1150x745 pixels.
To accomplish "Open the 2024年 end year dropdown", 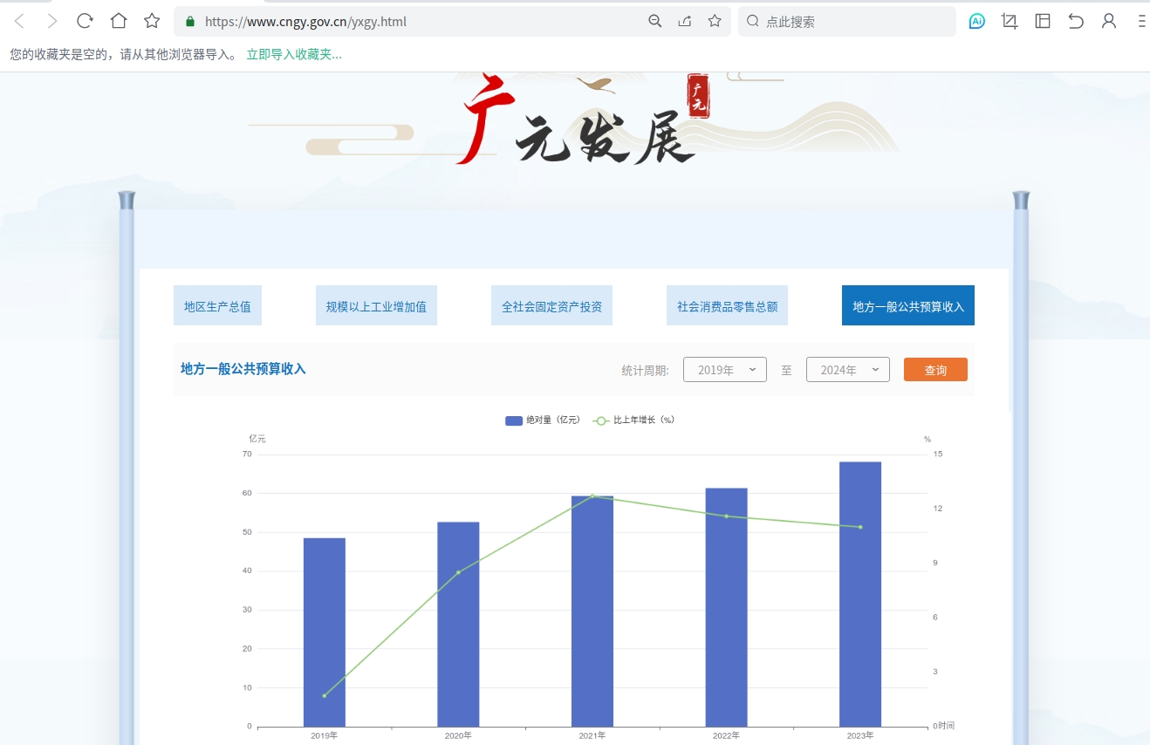I will click(848, 370).
